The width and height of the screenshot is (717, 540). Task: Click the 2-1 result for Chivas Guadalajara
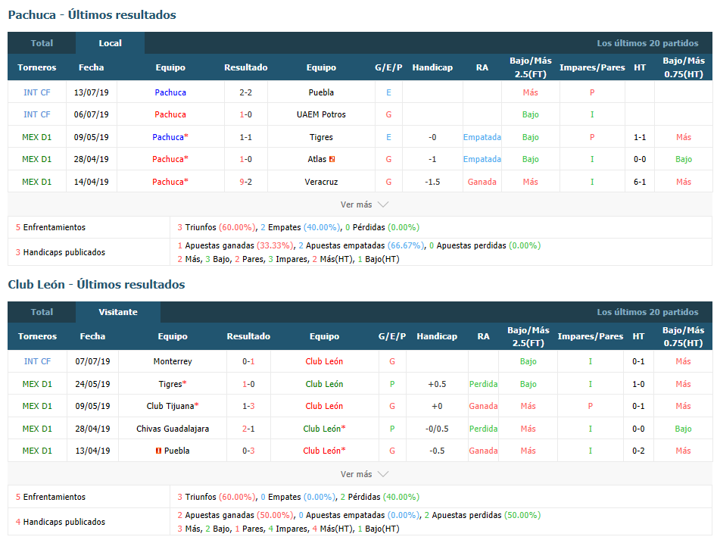(248, 429)
